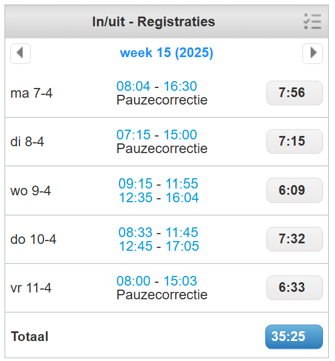Go to the next week arrow
335x361 pixels.
pos(313,54)
